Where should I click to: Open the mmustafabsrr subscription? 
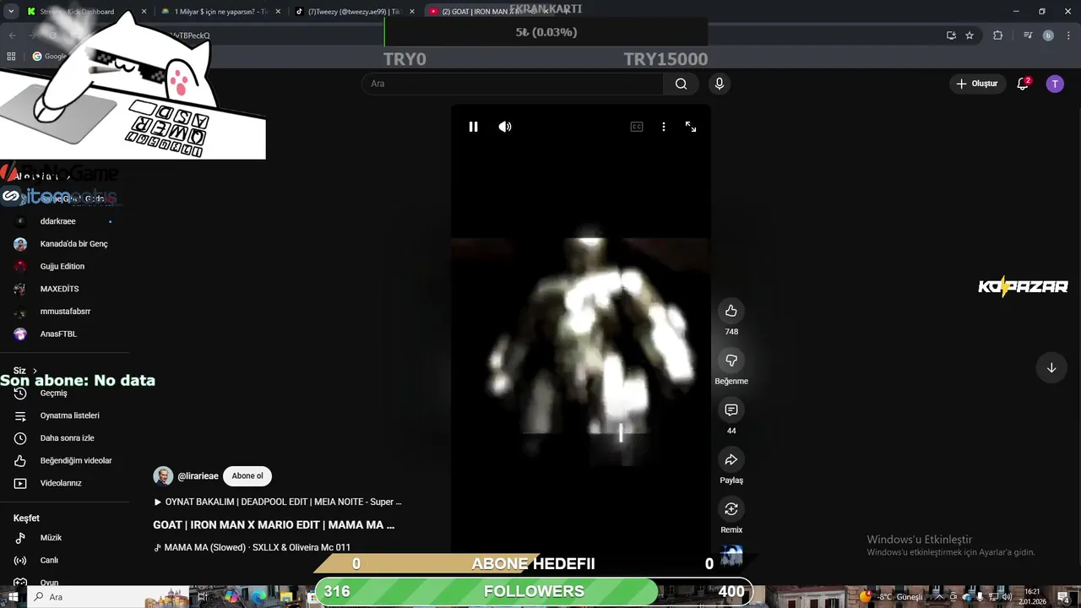coord(65,312)
